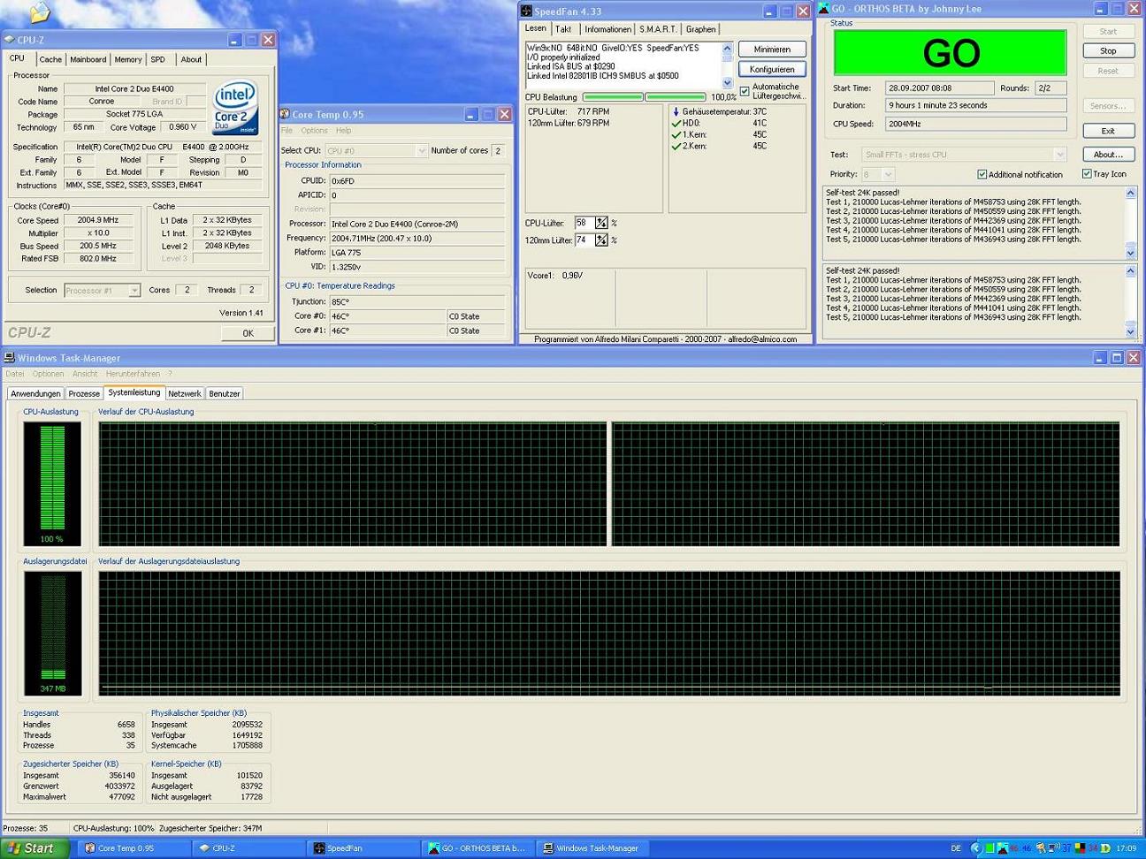Open the Options menu in Core Temp
The image size is (1146, 859).
(x=314, y=131)
